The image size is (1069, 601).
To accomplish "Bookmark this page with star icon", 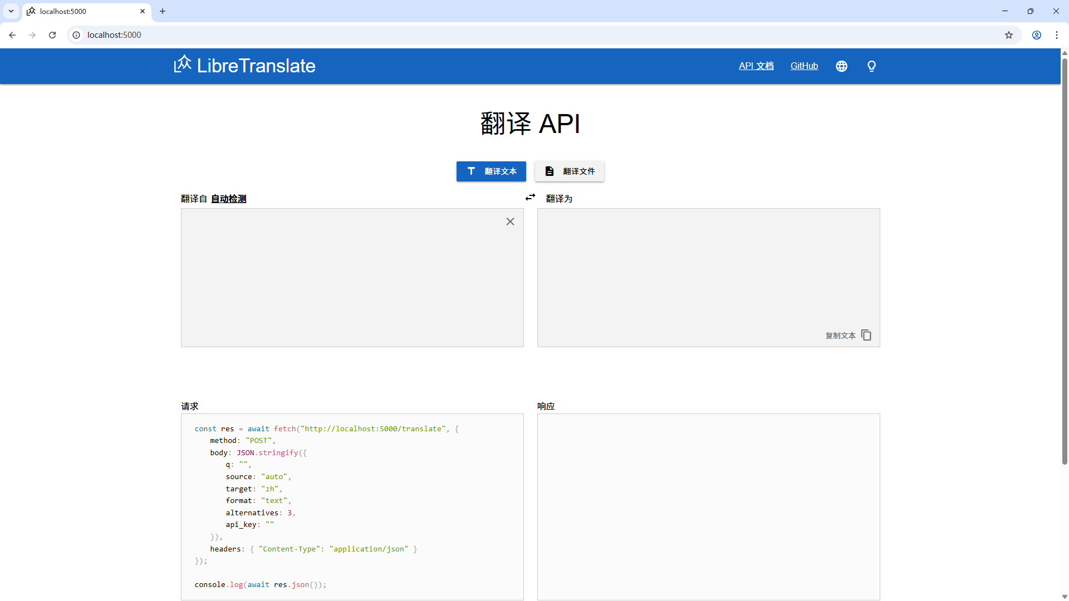I will click(x=1009, y=35).
